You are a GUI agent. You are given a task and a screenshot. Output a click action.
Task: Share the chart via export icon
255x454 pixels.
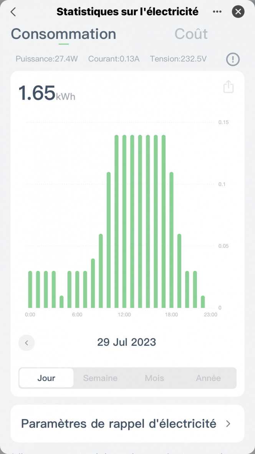point(229,87)
